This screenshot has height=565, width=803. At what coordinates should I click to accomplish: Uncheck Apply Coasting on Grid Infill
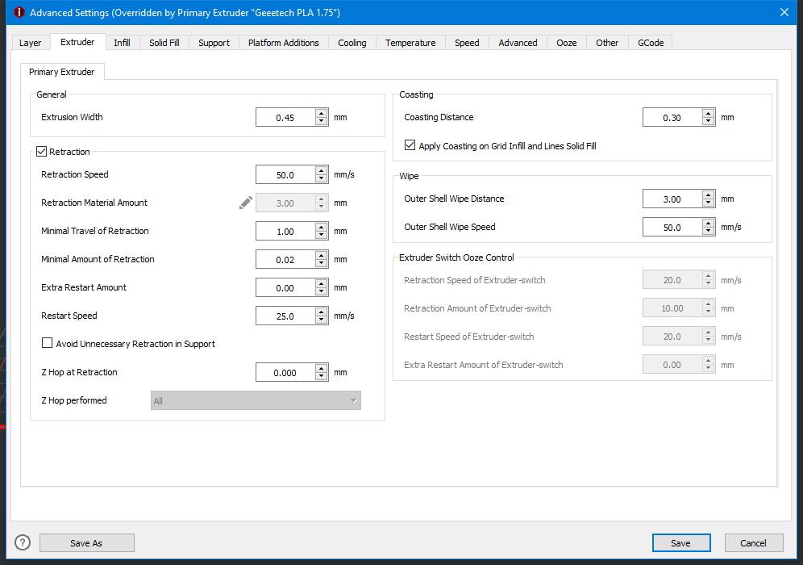point(410,146)
